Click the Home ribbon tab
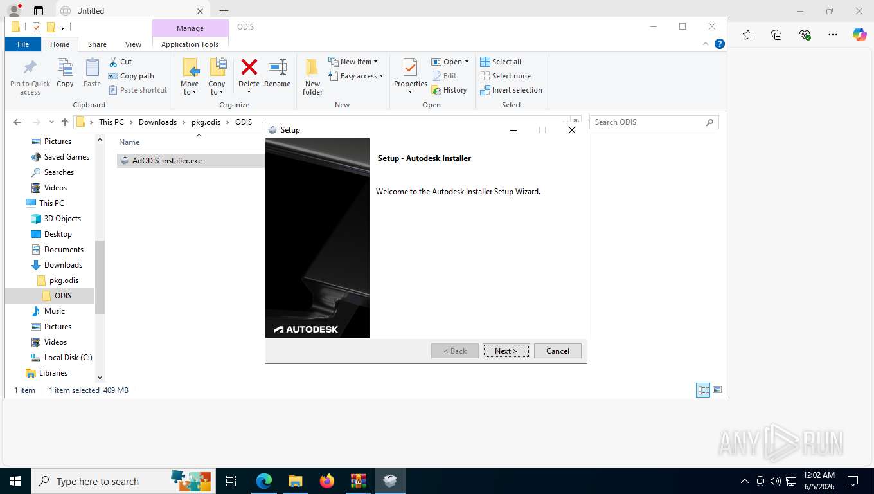 point(60,44)
